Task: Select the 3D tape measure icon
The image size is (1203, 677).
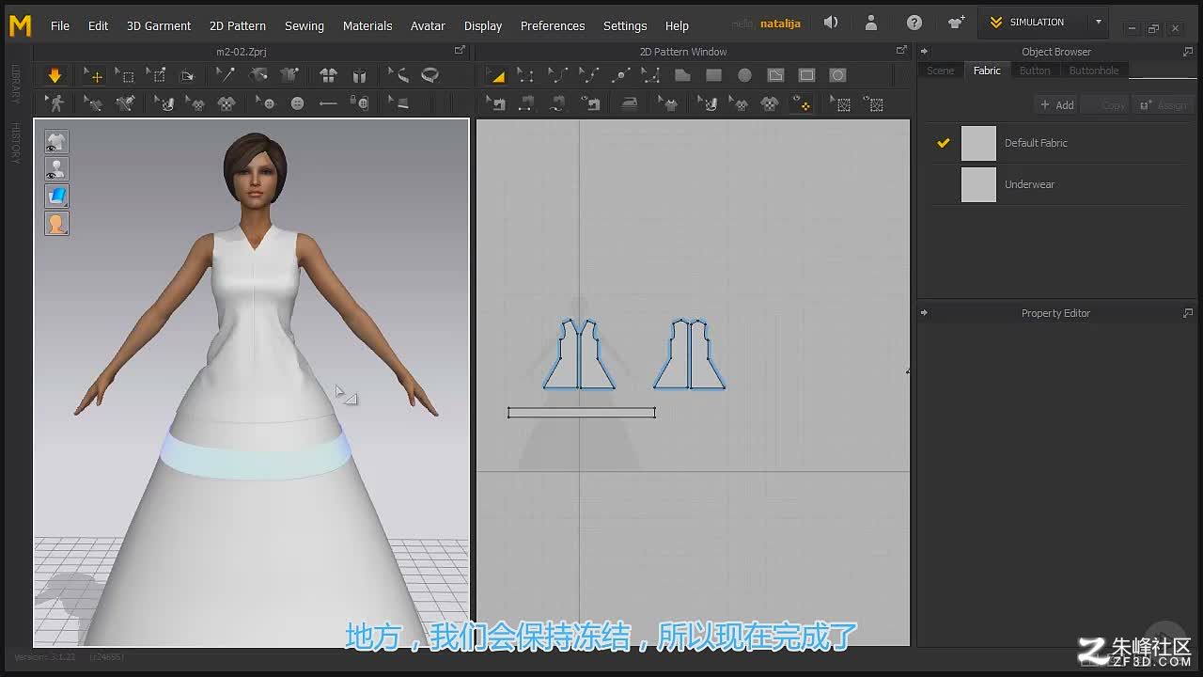Action: (x=430, y=75)
